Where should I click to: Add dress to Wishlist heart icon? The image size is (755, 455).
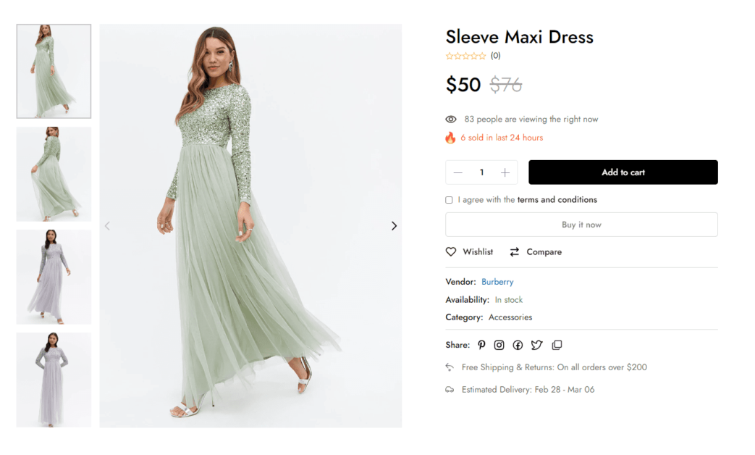[451, 252]
